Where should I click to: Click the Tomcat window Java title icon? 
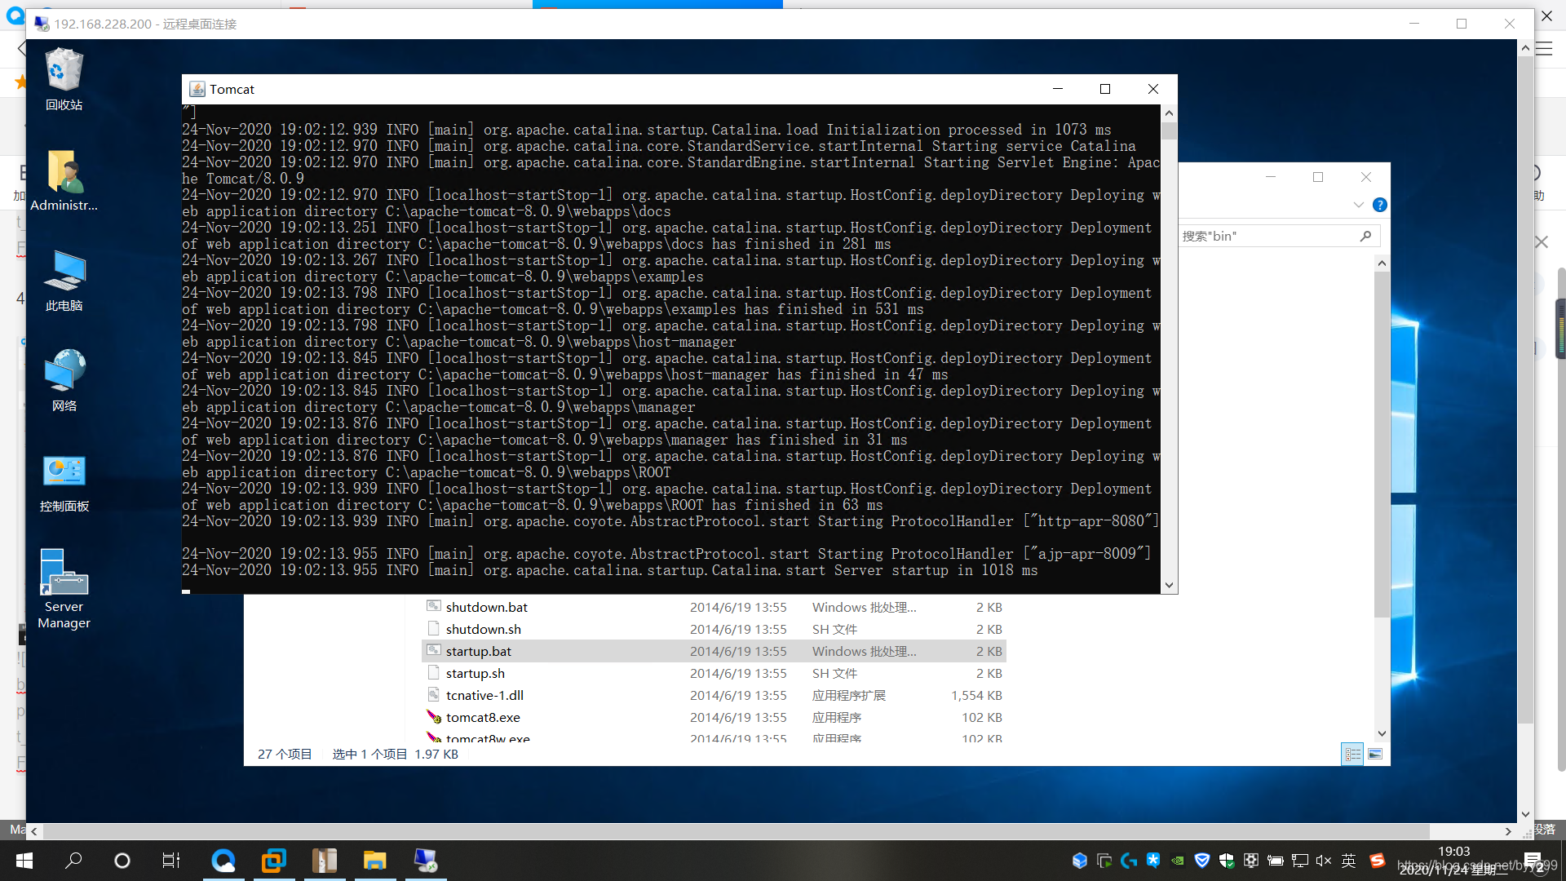tap(197, 89)
